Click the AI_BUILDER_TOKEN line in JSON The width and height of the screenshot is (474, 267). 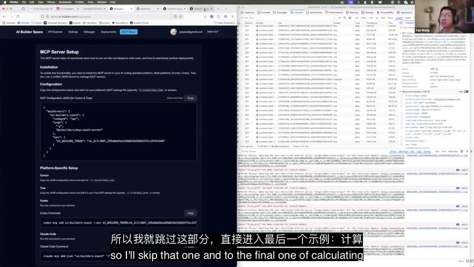pos(110,141)
